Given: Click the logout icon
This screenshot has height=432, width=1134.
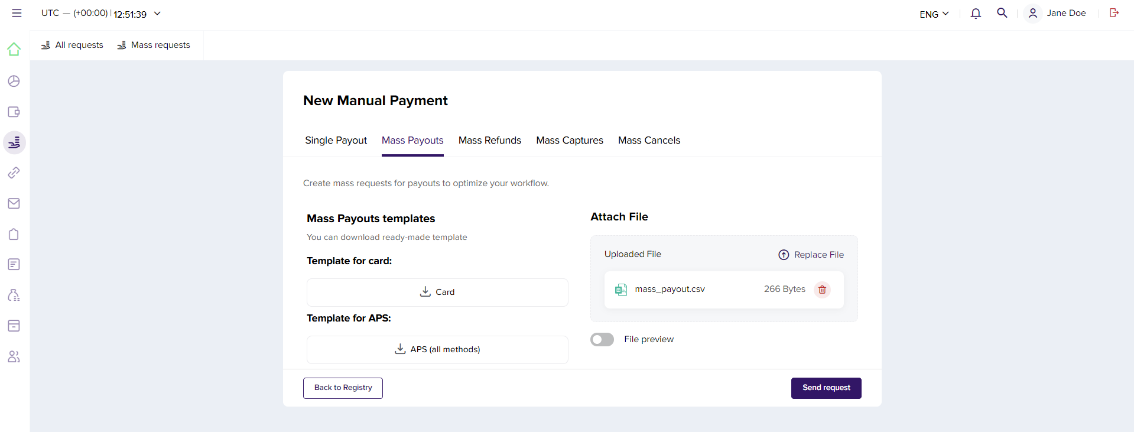Looking at the screenshot, I should [x=1114, y=13].
